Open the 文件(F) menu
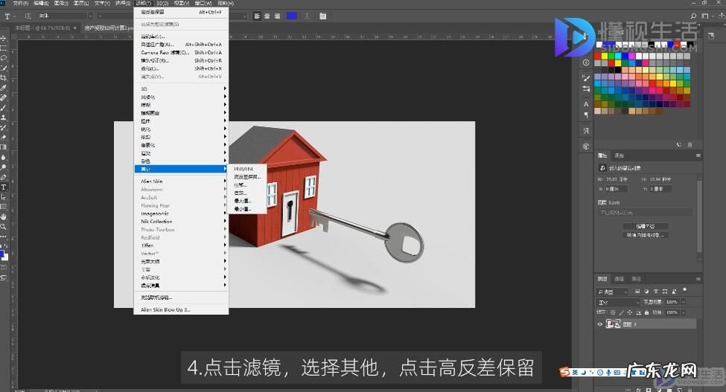726x392 pixels. coord(20,3)
